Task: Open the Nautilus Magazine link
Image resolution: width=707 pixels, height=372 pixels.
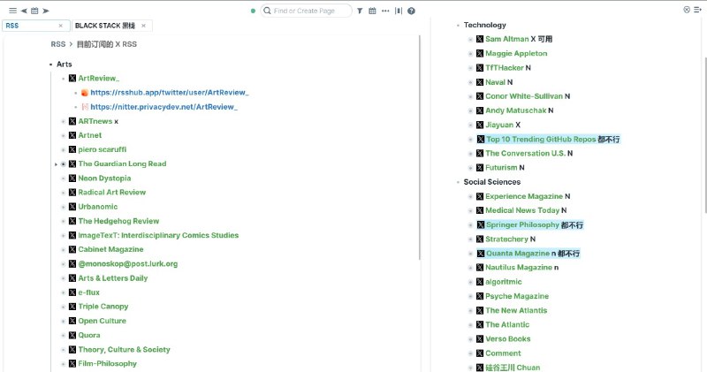Action: coord(519,268)
